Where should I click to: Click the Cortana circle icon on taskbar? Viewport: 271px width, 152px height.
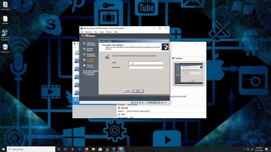click(58, 149)
